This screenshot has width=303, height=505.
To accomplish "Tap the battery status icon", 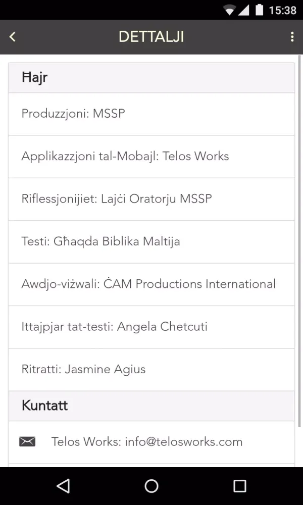I will 259,10.
